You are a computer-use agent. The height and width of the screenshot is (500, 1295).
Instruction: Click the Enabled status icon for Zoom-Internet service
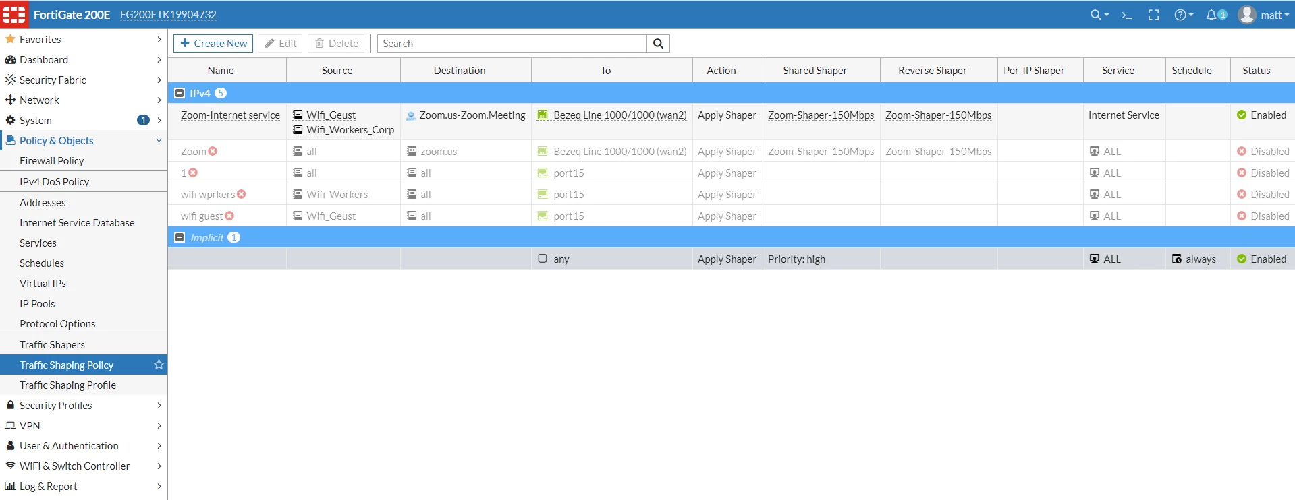pos(1241,115)
